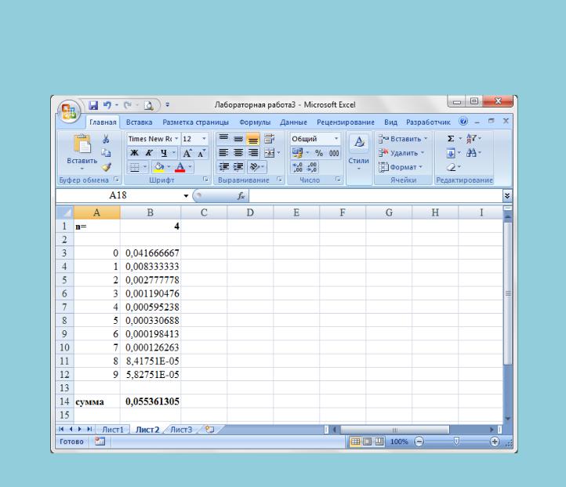Decrease indent in Alignment group

[x=223, y=167]
